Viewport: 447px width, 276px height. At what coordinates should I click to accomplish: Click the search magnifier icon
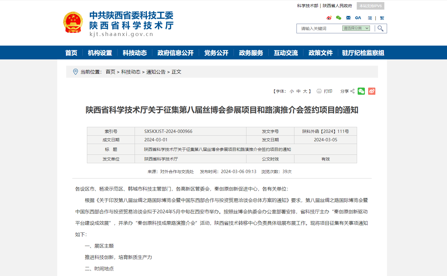coord(380,28)
